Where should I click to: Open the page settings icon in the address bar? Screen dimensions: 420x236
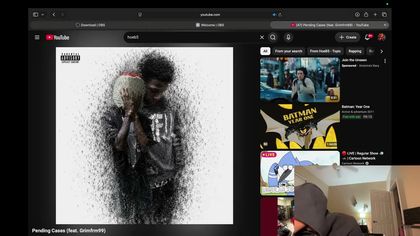point(140,14)
